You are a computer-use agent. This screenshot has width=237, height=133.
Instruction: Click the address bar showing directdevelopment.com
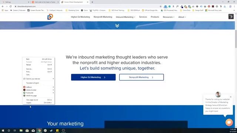pos(86,7)
